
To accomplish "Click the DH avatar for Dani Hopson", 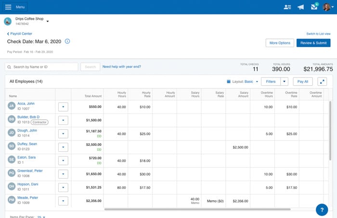I will click(x=12, y=186).
